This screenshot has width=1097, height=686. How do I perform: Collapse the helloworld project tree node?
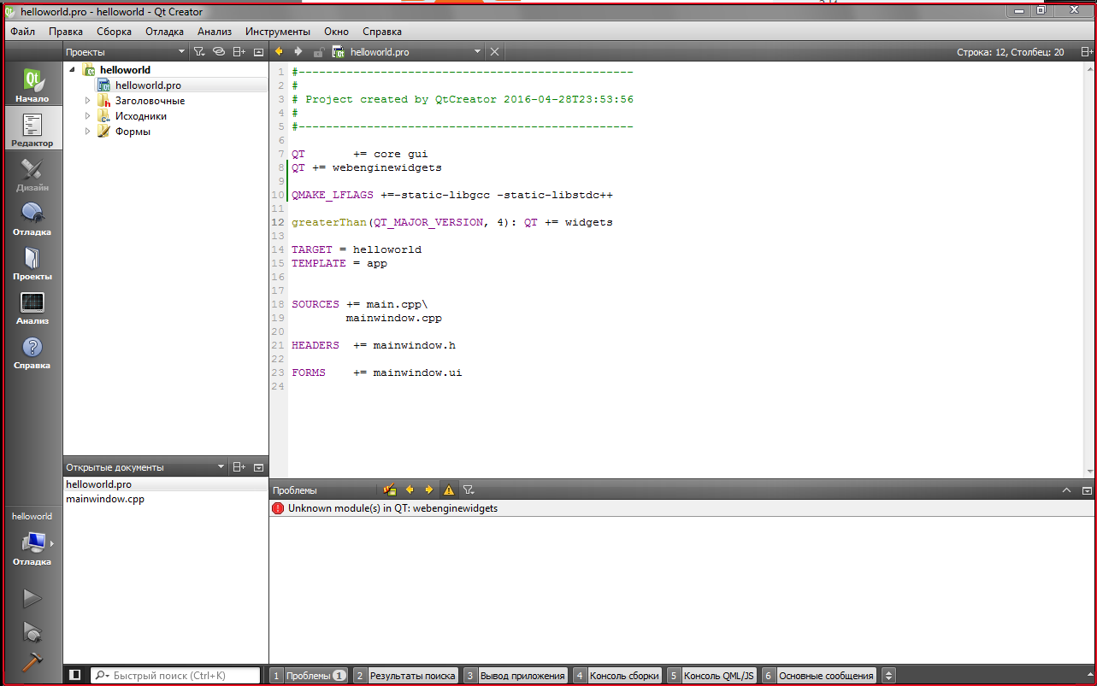click(x=72, y=70)
